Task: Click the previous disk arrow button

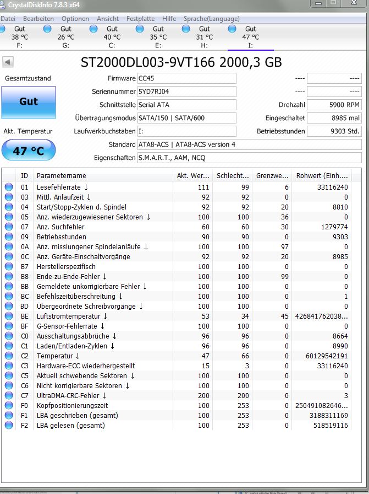Action: [x=8, y=62]
